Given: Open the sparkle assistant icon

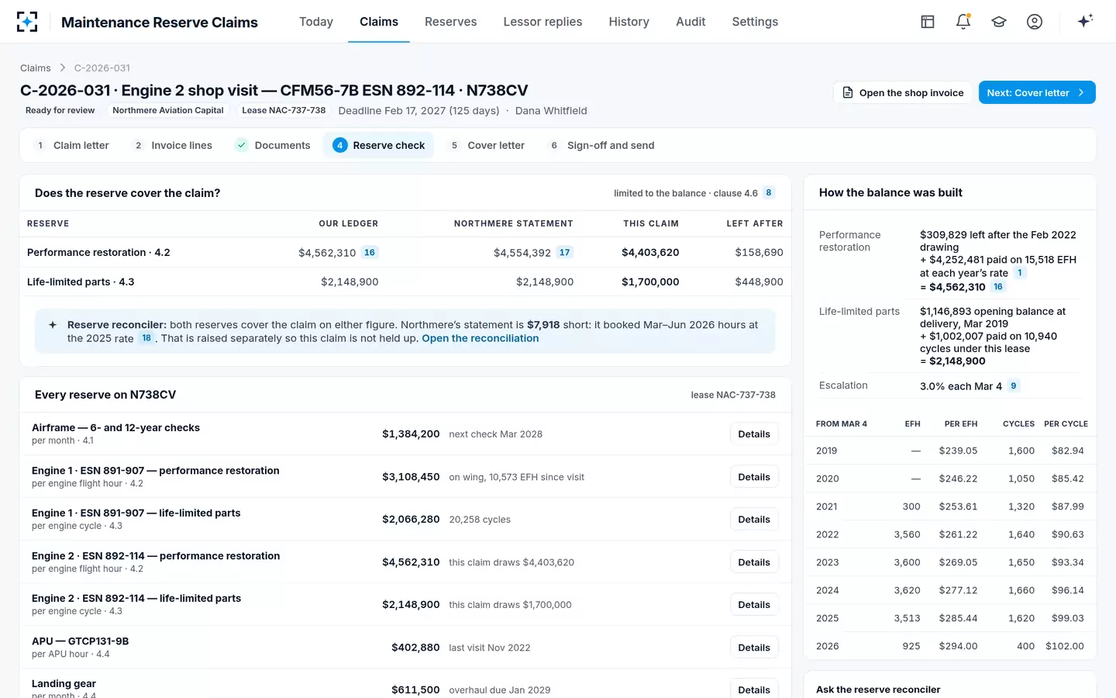Looking at the screenshot, I should 1085,21.
